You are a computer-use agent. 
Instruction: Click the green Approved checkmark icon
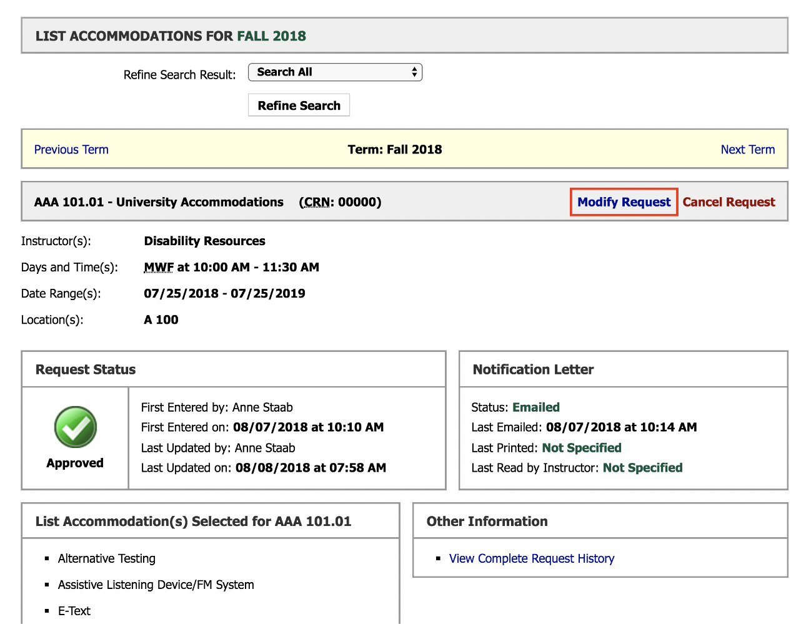[75, 427]
